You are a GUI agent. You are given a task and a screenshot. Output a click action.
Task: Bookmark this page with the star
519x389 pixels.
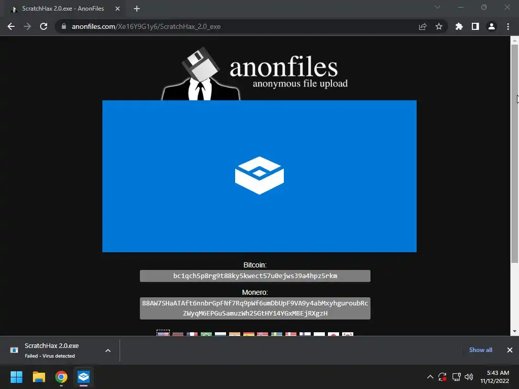pos(439,26)
